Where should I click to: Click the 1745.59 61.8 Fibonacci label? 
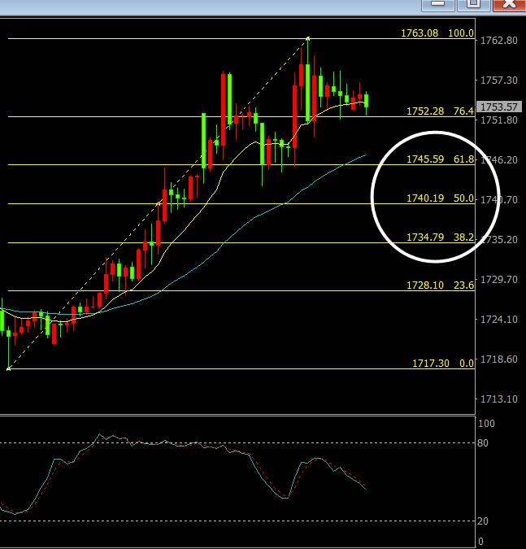click(x=440, y=159)
